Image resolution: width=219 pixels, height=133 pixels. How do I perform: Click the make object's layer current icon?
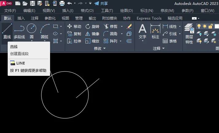[x=206, y=34]
